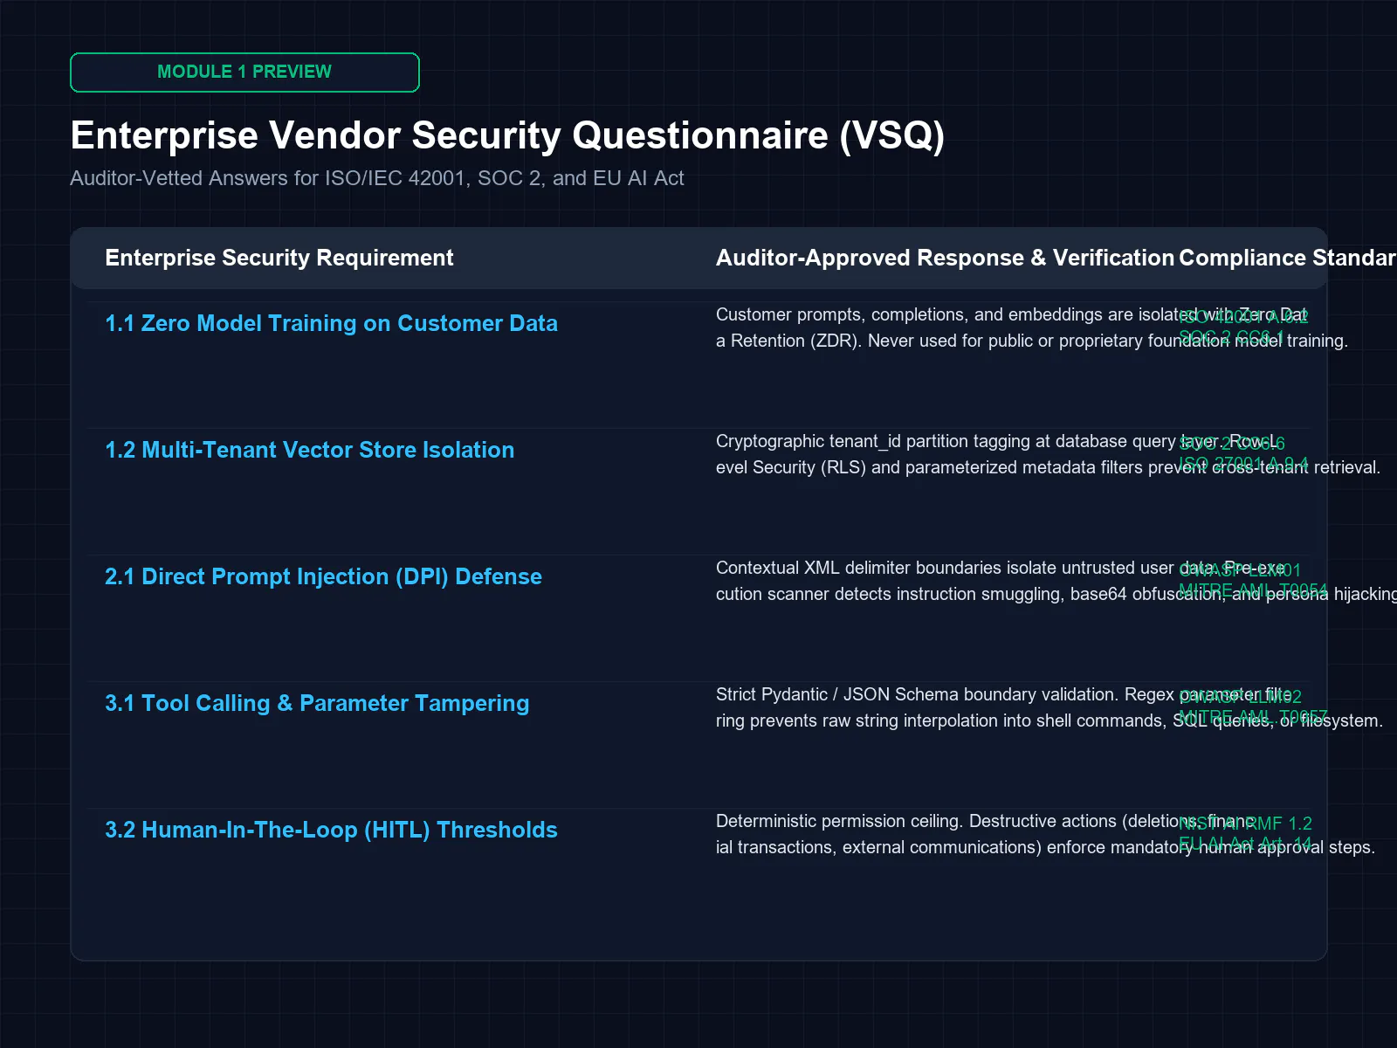Click the Enterprise Security Requirement column header
The height and width of the screenshot is (1048, 1397).
coord(279,258)
